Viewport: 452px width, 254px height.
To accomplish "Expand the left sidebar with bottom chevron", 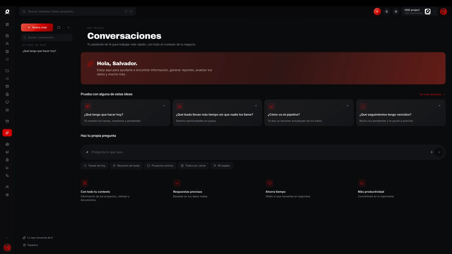I will coord(7,238).
